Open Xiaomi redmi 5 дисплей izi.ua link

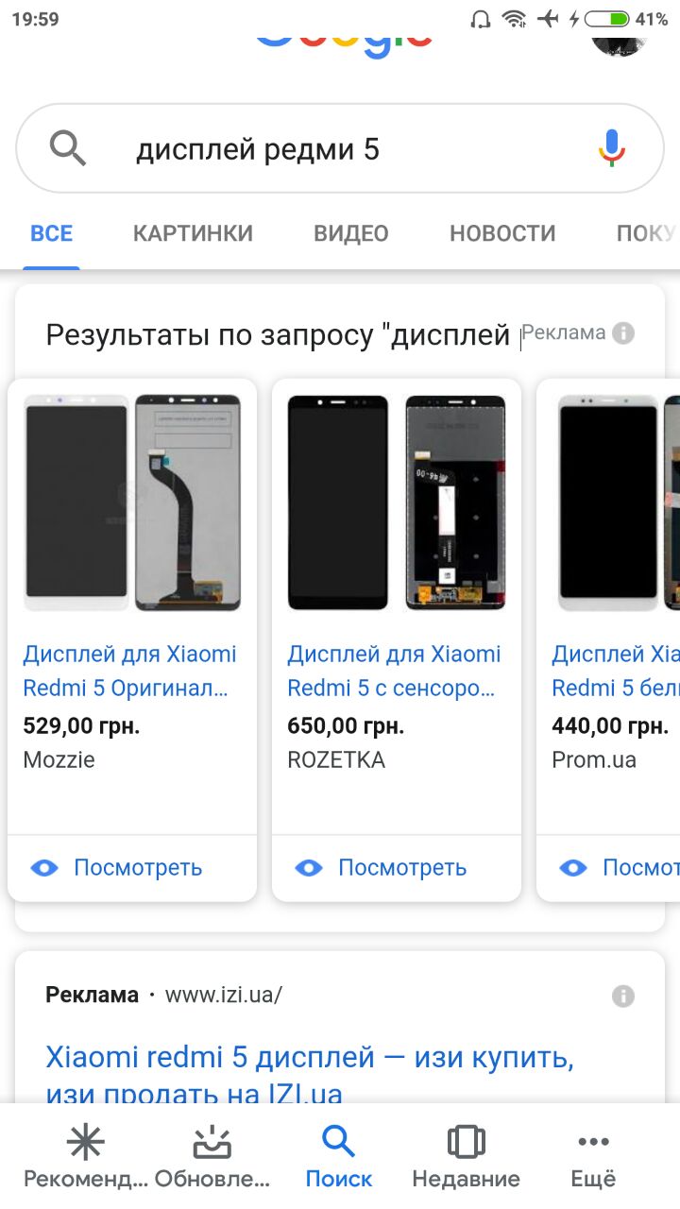point(310,1075)
